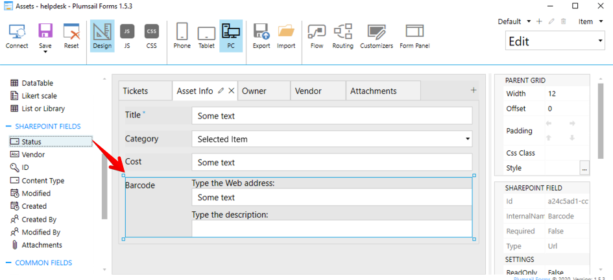The image size is (613, 280).
Task: Select the DataTable control
Action: [32, 83]
